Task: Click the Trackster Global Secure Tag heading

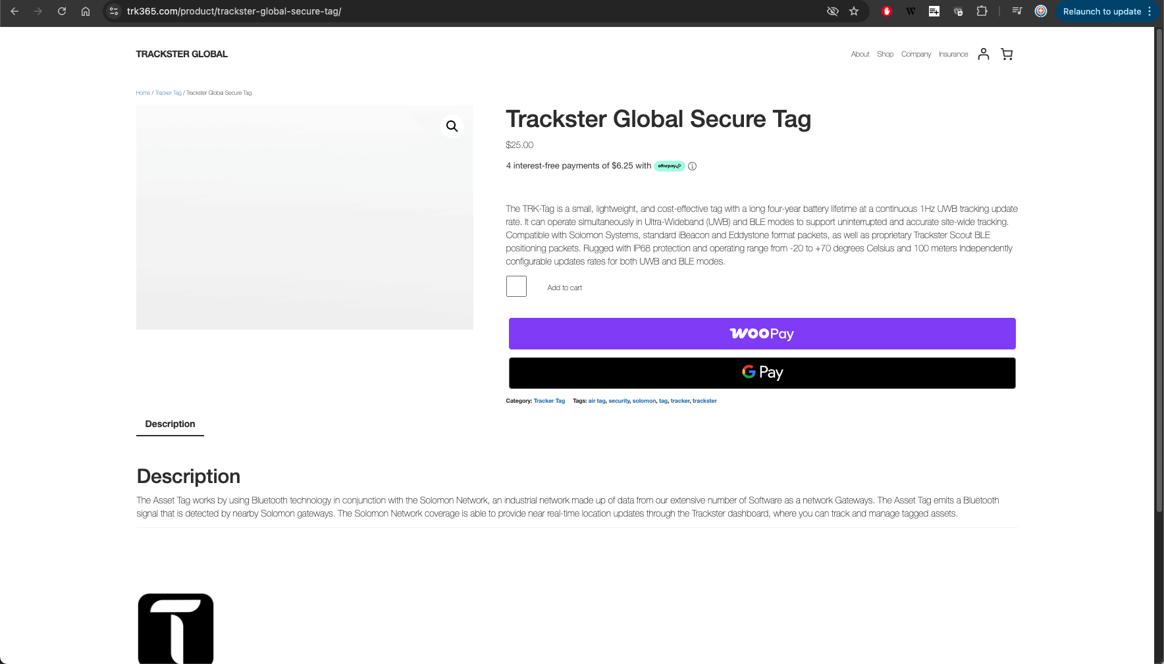Action: [658, 119]
